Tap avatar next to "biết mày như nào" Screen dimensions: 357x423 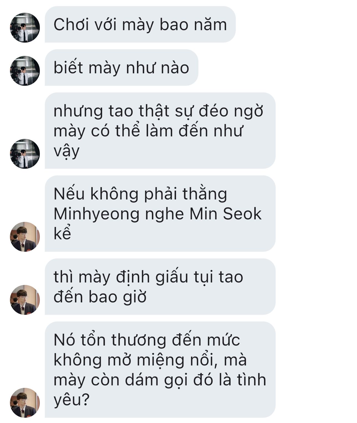point(25,71)
